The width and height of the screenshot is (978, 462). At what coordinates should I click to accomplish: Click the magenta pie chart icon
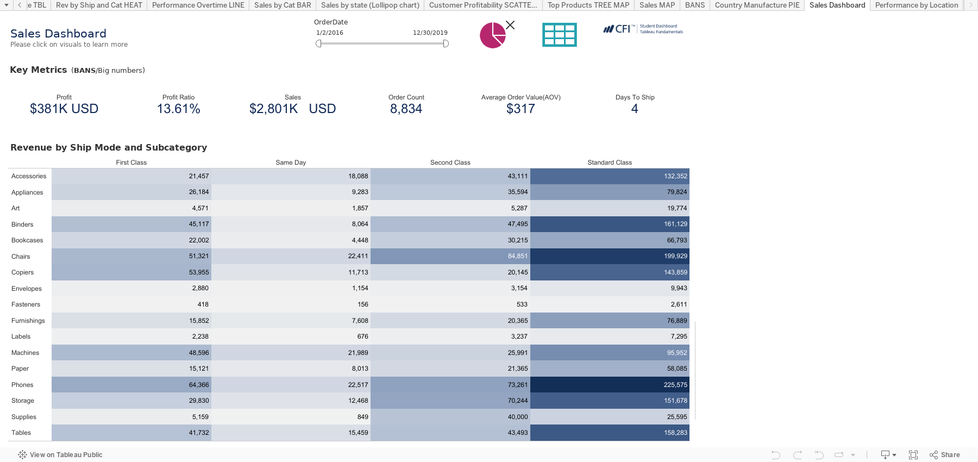coord(492,35)
